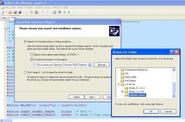Screen dimensions: 185x122
Task: Select 'Don't search' radio option
Action: [x=25, y=72]
